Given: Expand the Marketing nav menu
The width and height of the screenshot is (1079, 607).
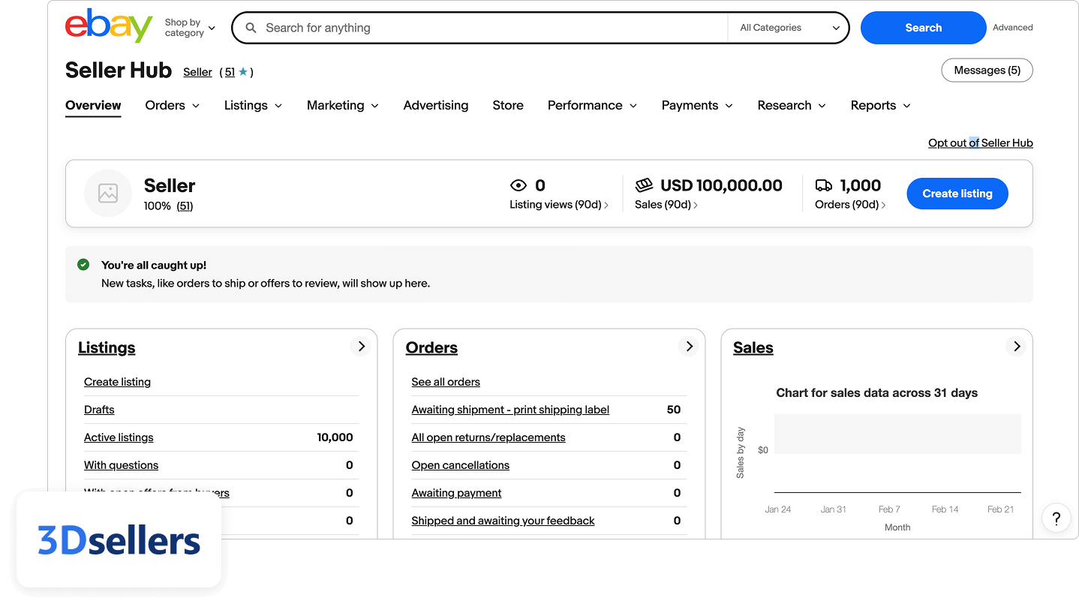Looking at the screenshot, I should pos(343,105).
